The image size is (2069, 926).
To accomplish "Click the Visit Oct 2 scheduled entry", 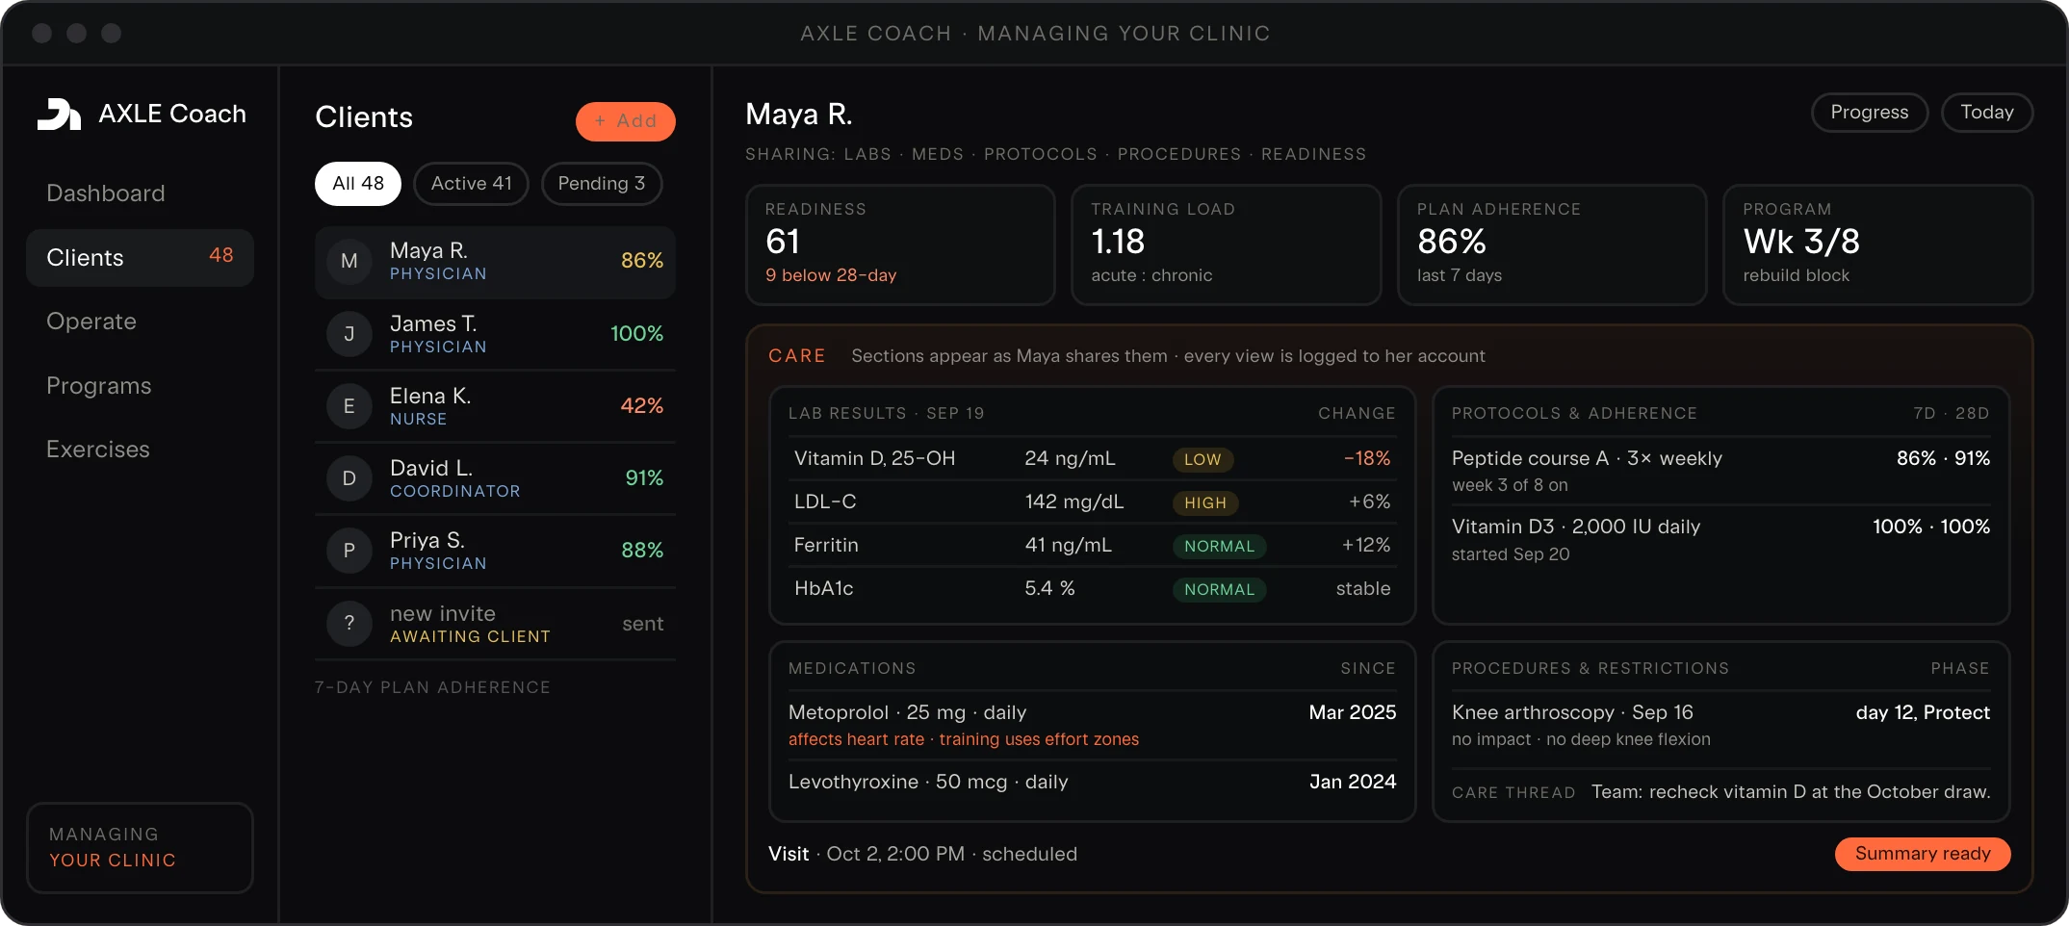I will click(922, 854).
